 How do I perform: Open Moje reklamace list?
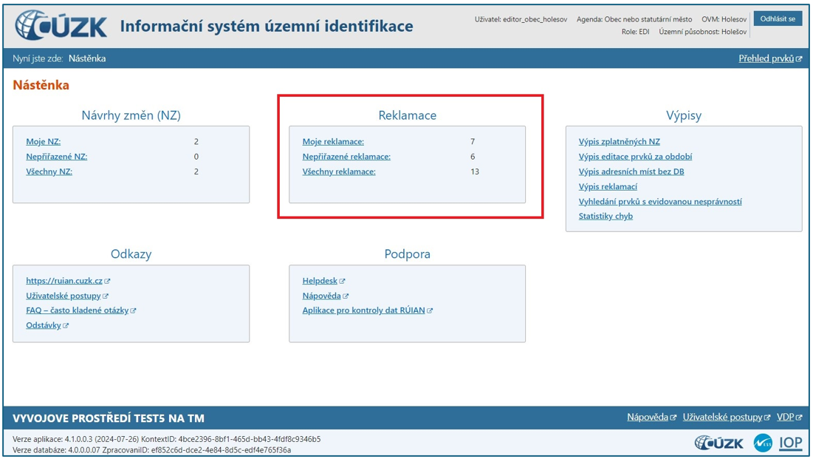333,142
